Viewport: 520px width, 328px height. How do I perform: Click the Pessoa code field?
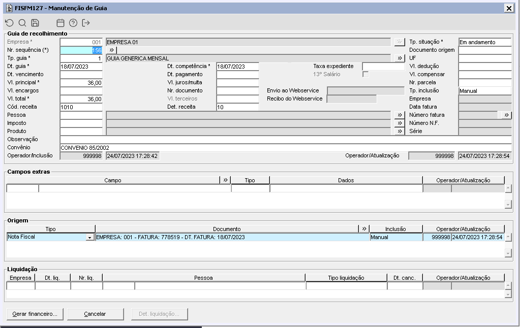(81, 115)
